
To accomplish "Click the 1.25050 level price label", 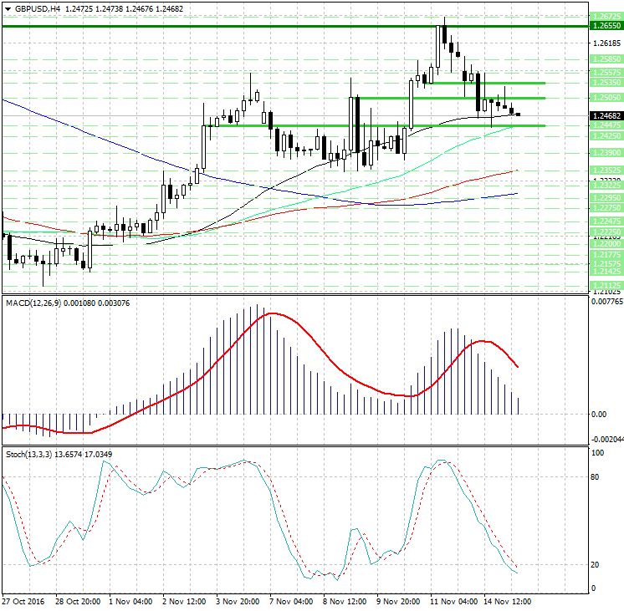I will (605, 98).
